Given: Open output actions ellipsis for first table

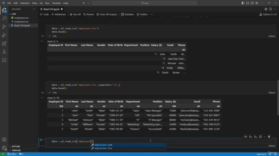Looking at the screenshot, I should [42, 41].
